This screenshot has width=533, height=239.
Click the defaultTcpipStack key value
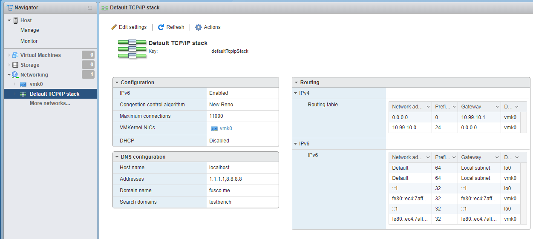coord(230,51)
